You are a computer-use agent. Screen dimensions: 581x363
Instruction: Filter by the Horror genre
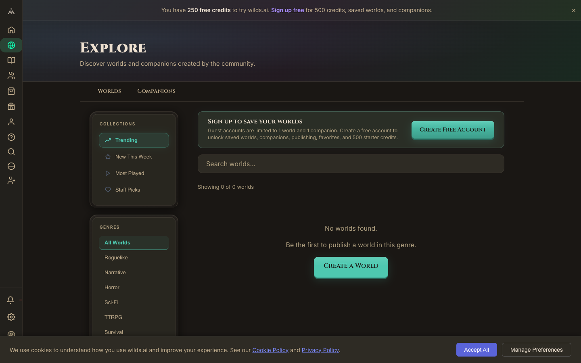pos(134,288)
